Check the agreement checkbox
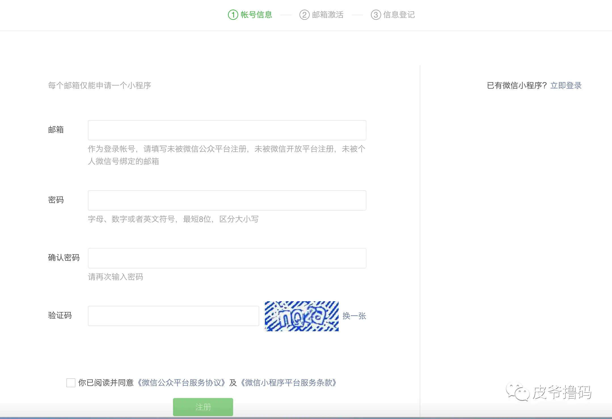612x419 pixels. tap(71, 383)
